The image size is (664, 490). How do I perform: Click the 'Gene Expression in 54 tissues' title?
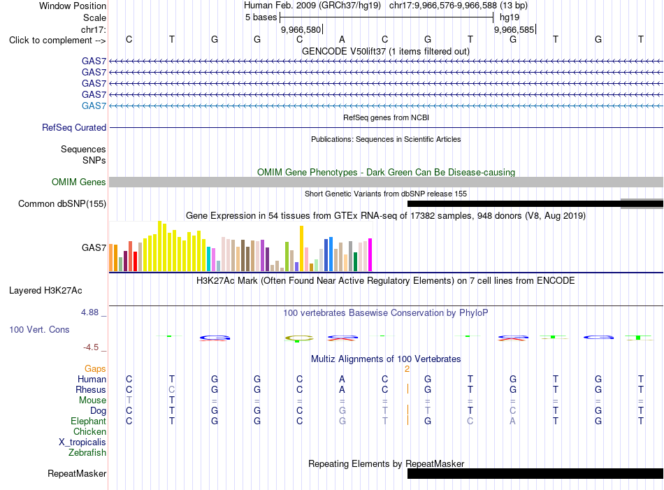pyautogui.click(x=386, y=216)
